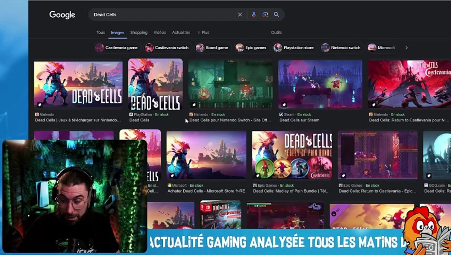Click the magnifying glass search icon

pos(277,15)
